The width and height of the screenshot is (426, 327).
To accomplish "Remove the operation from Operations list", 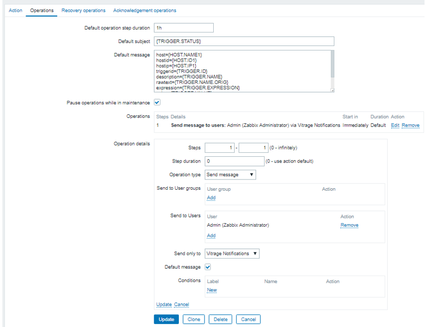I will (410, 125).
